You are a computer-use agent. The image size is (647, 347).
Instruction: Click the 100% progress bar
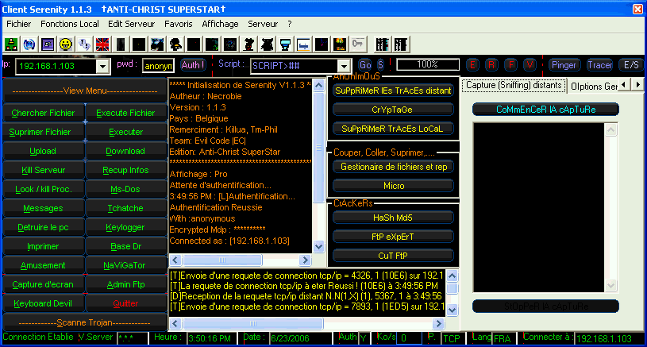tap(428, 65)
